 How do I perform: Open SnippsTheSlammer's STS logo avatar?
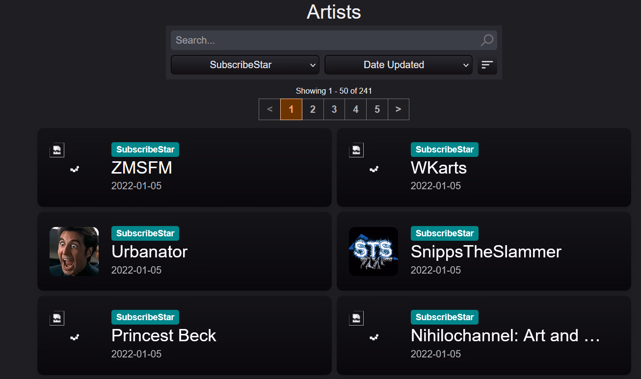374,252
